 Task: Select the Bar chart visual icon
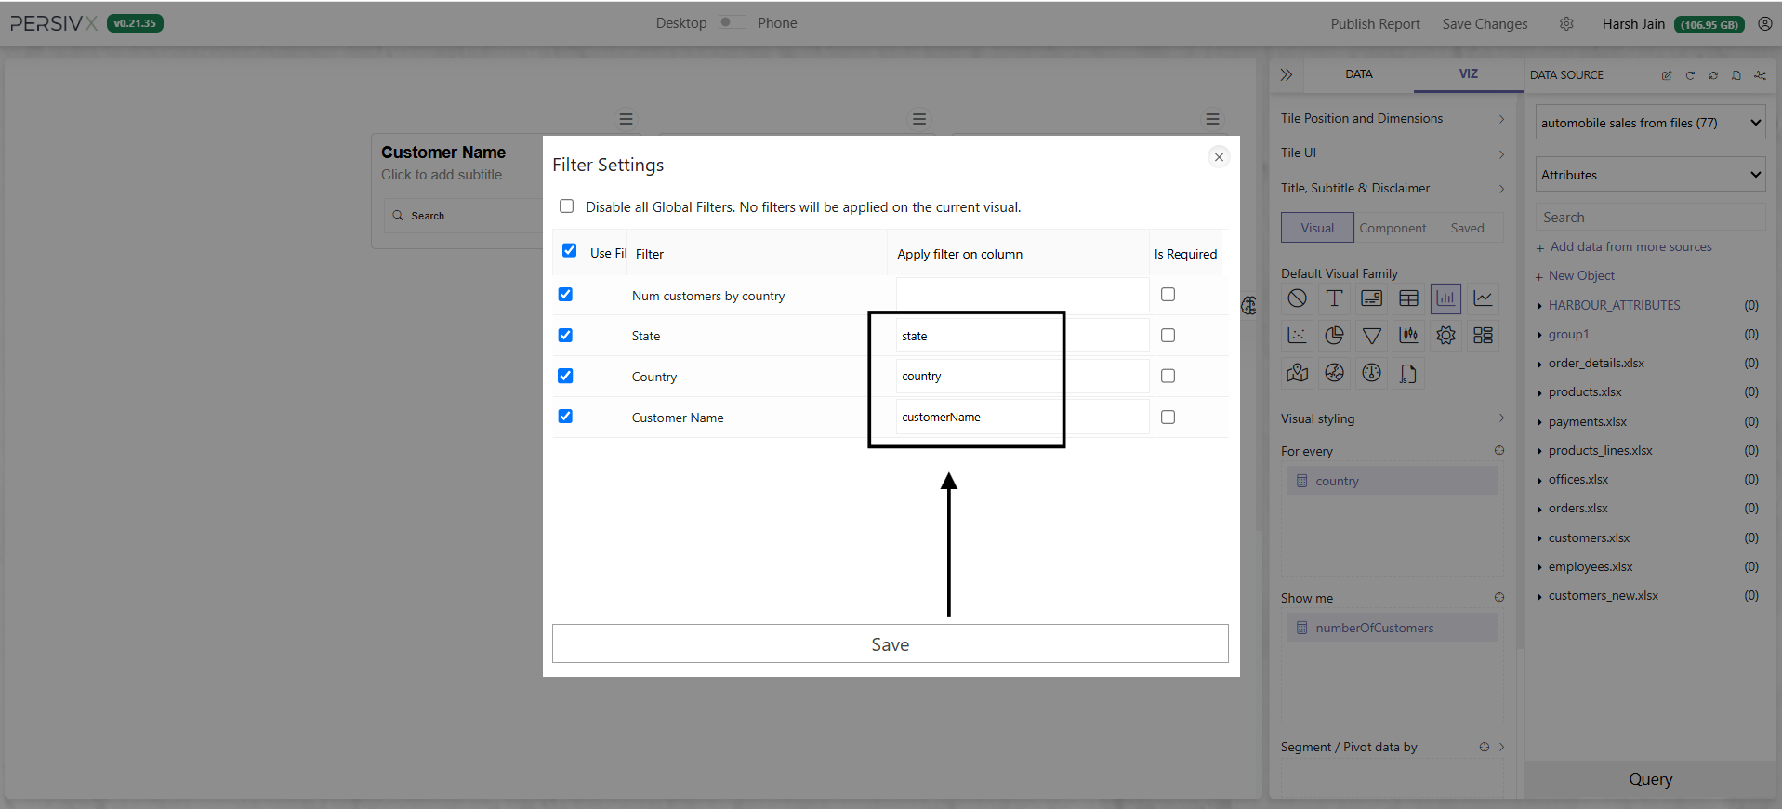(x=1445, y=298)
